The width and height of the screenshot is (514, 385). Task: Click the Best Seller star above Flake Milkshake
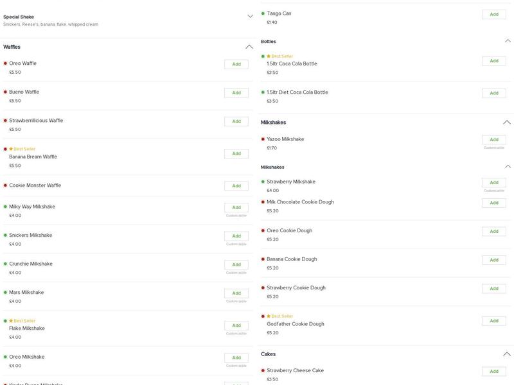click(x=11, y=321)
